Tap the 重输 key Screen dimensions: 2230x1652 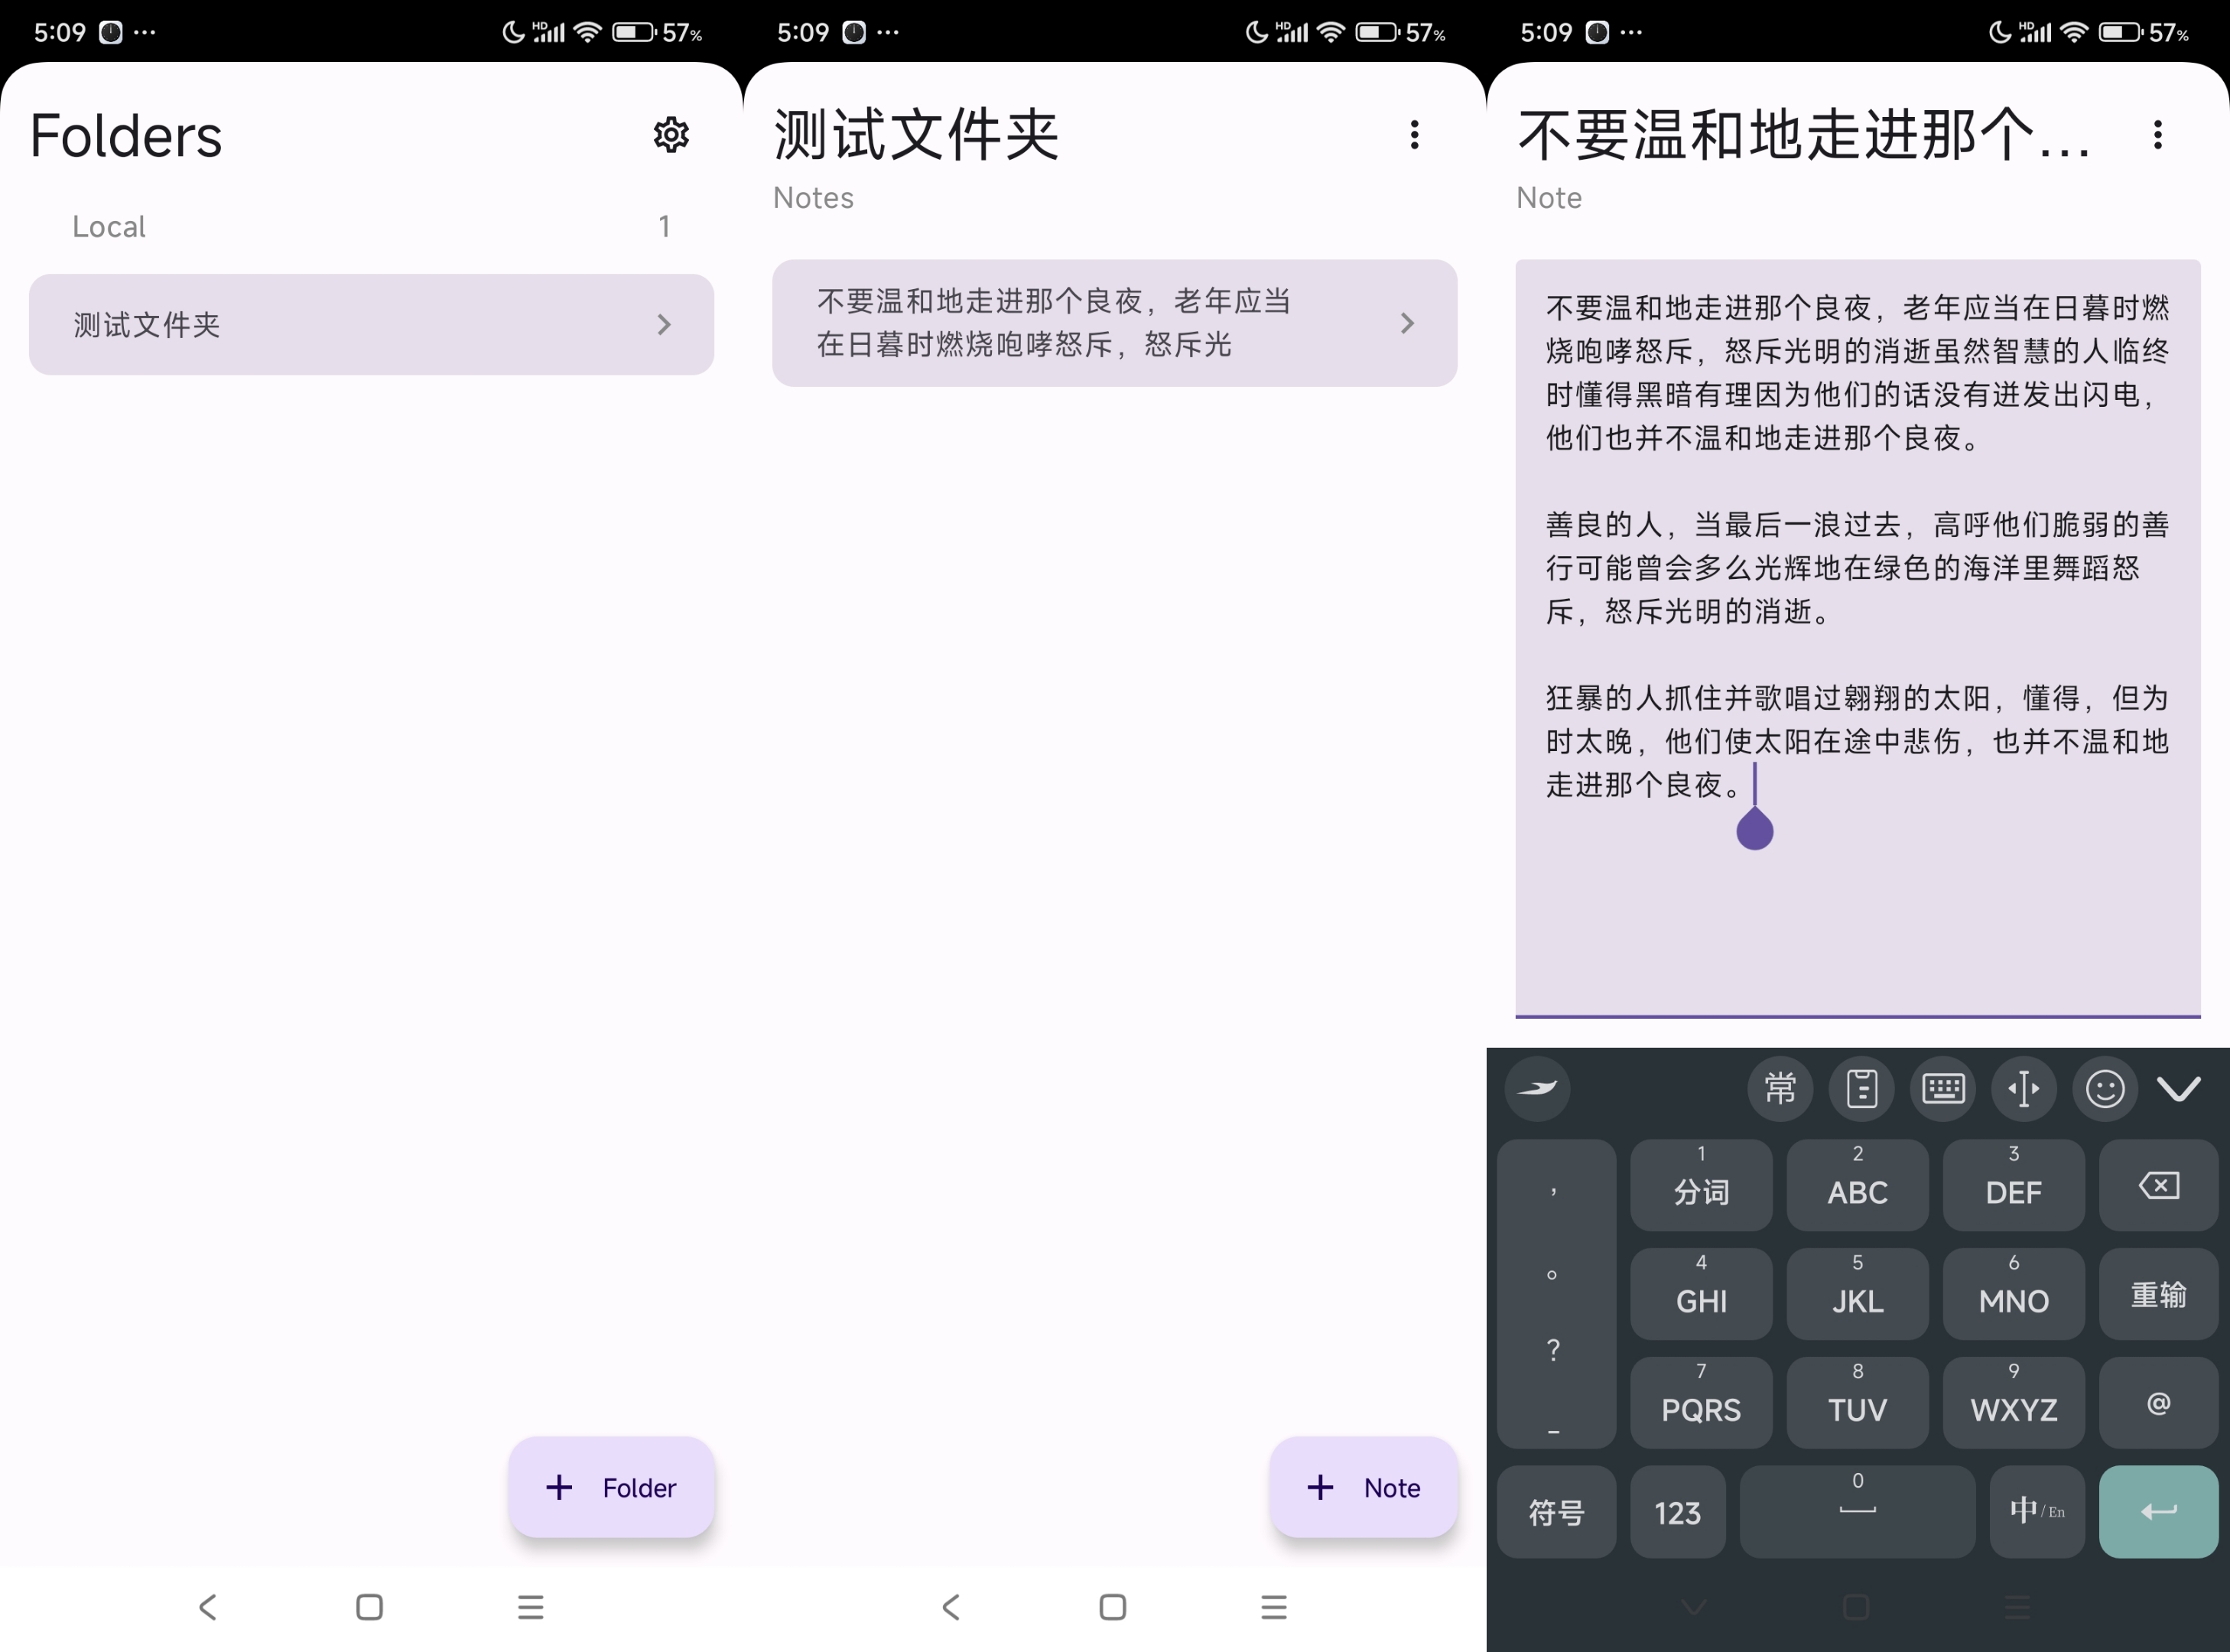pos(2158,1294)
